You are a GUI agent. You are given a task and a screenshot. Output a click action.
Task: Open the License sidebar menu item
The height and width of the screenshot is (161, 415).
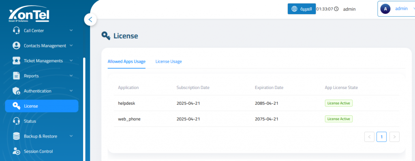point(42,106)
